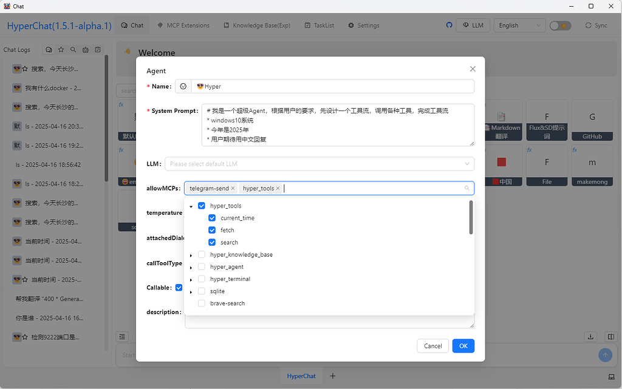Click the MCP dropdown list scrollbar

click(471, 217)
